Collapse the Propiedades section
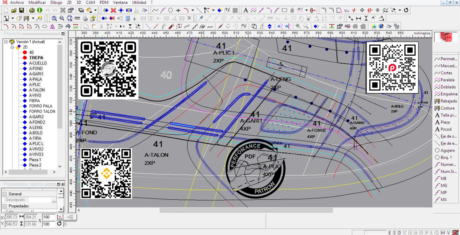Viewport: 460px width, 235px height. click(x=5, y=206)
